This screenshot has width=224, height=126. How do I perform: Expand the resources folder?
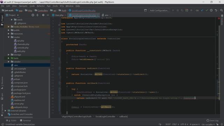(x=8, y=34)
